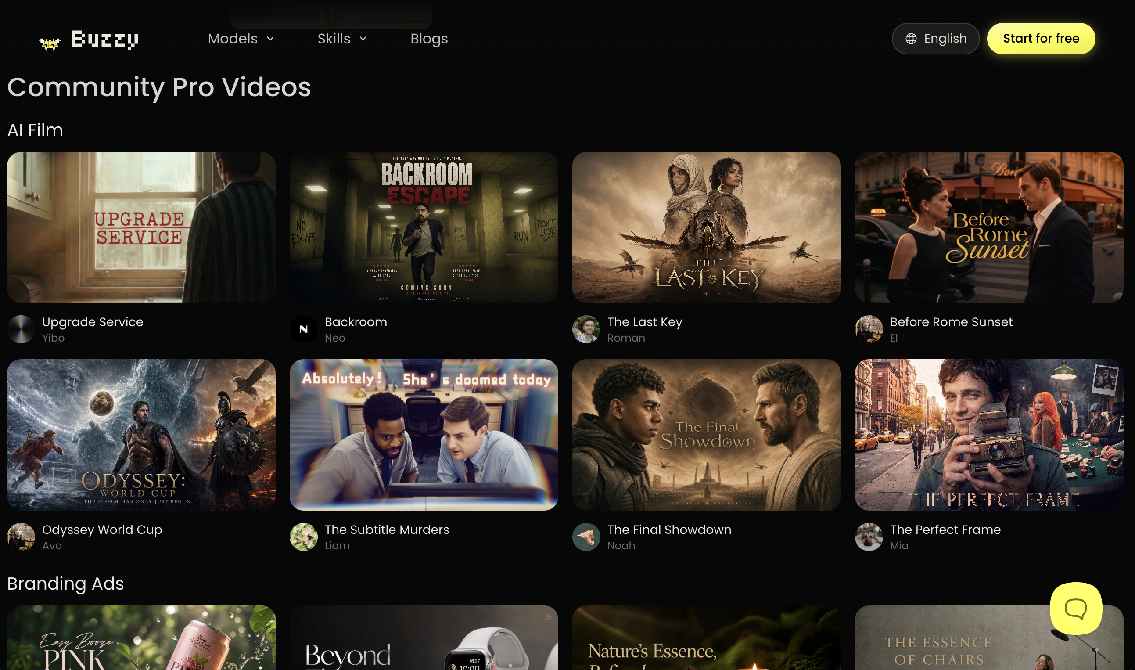Image resolution: width=1135 pixels, height=670 pixels.
Task: Open The Final Showdown title link
Action: click(669, 530)
